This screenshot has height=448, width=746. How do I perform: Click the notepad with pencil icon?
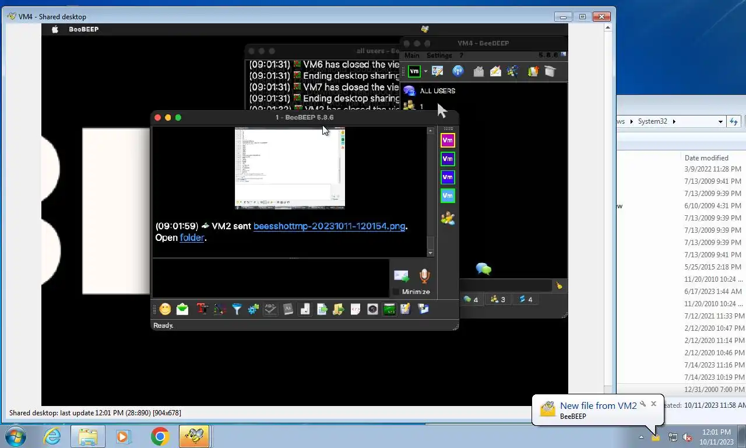click(406, 309)
